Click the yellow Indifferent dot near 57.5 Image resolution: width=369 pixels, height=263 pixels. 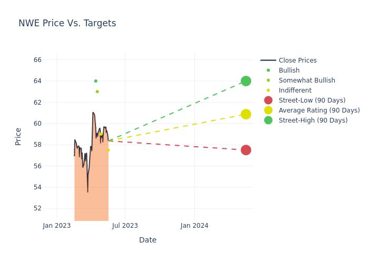tap(108, 150)
